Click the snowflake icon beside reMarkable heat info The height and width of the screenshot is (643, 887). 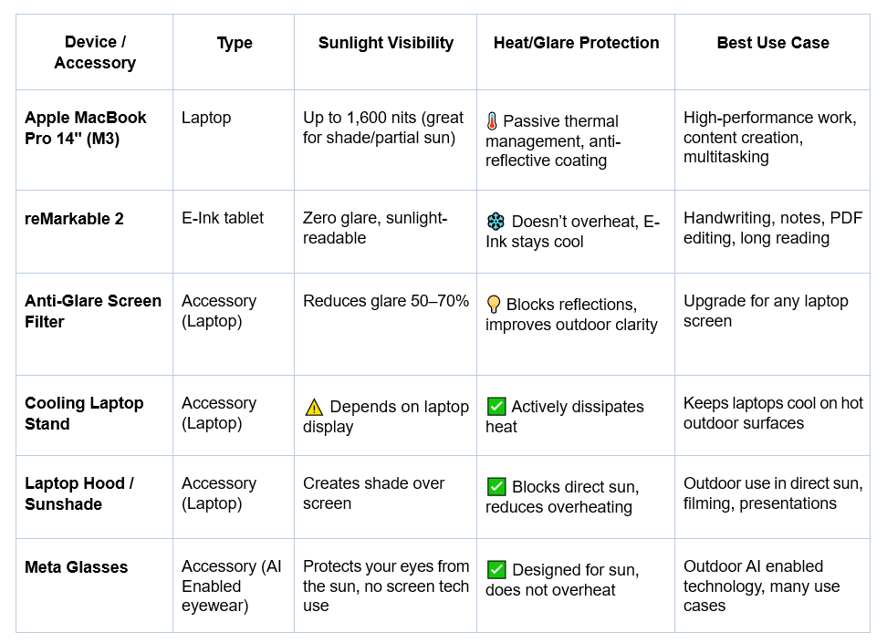[496, 222]
